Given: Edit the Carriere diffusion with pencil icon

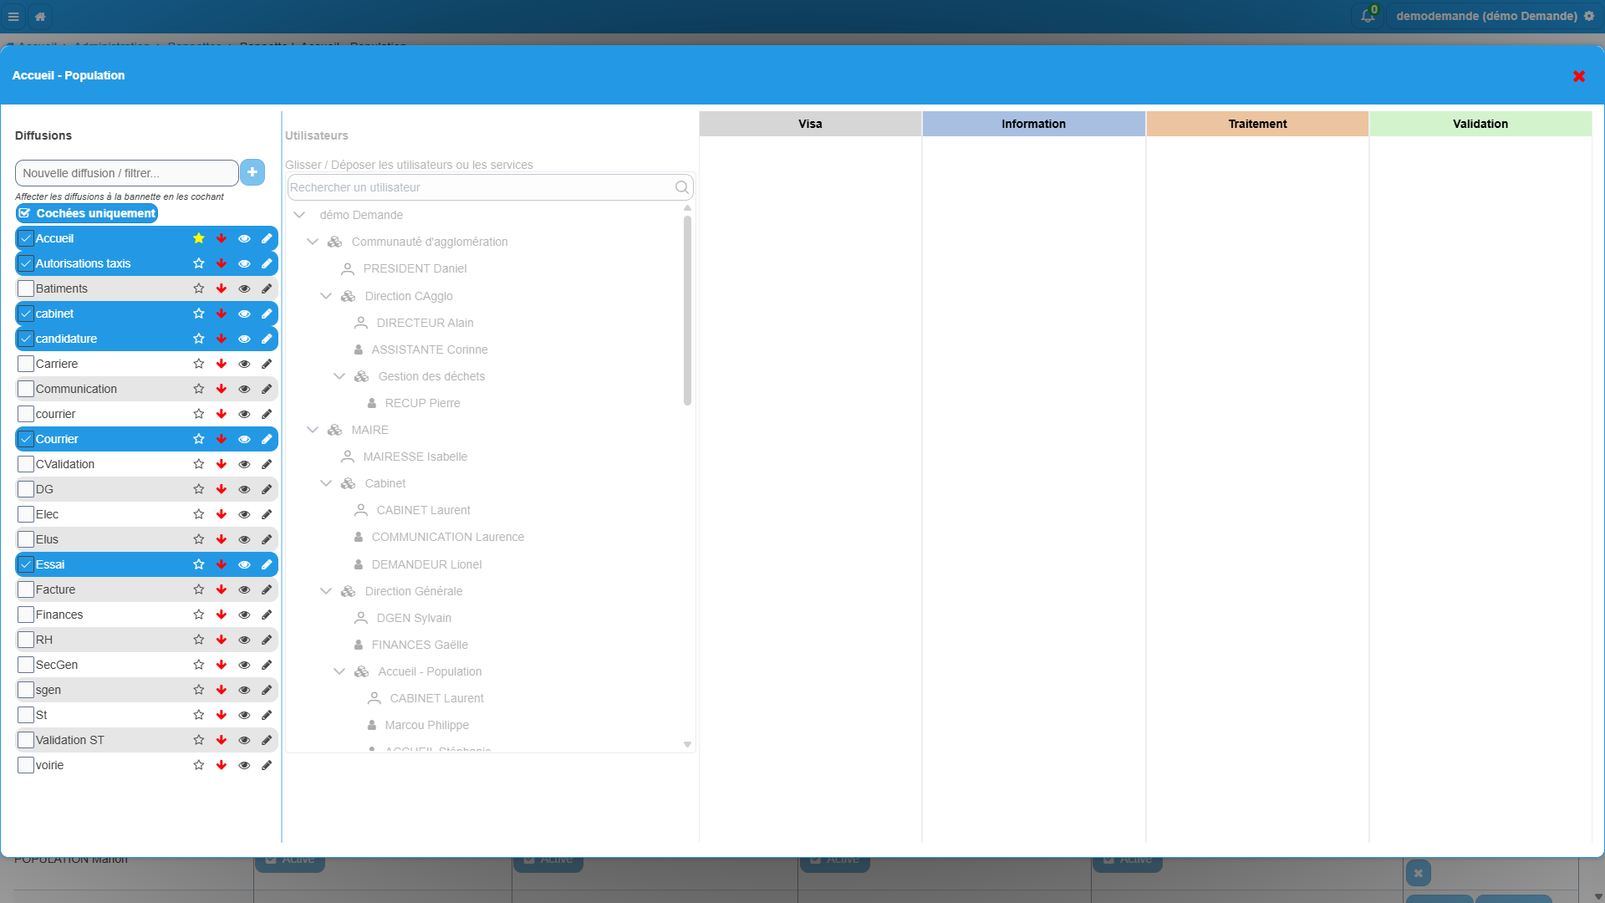Looking at the screenshot, I should [x=267, y=364].
